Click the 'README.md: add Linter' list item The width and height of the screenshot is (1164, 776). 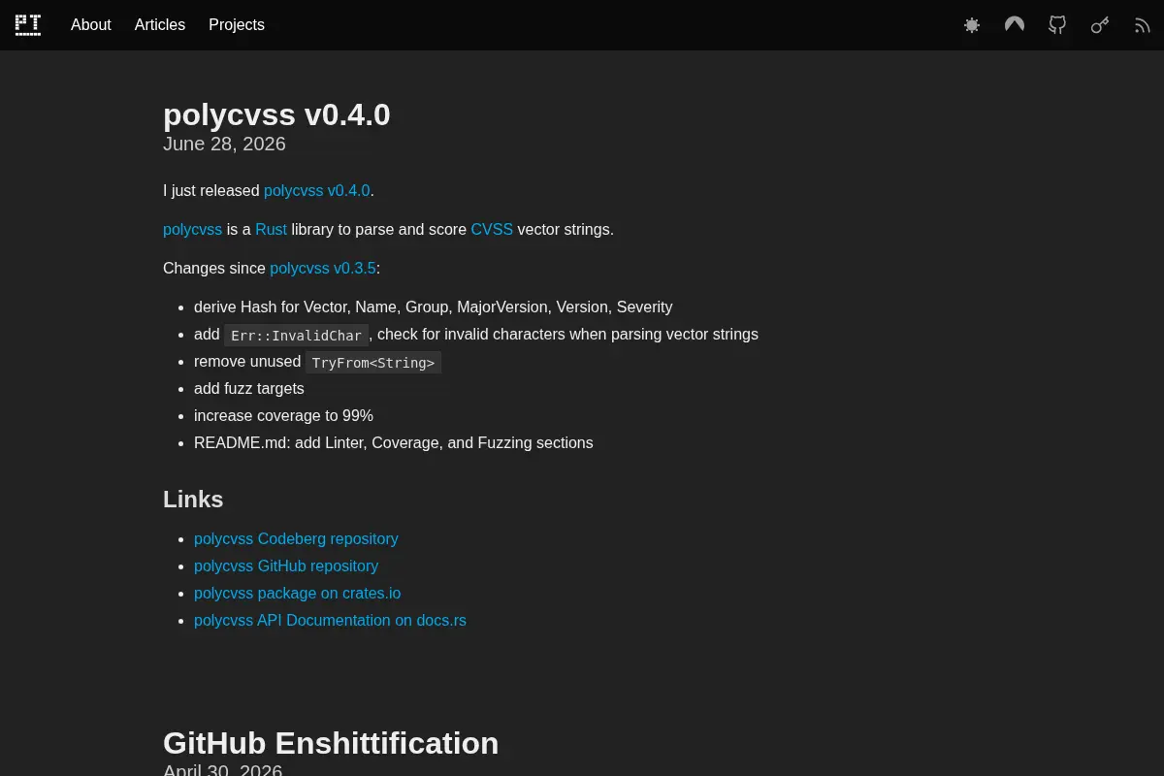tap(393, 443)
